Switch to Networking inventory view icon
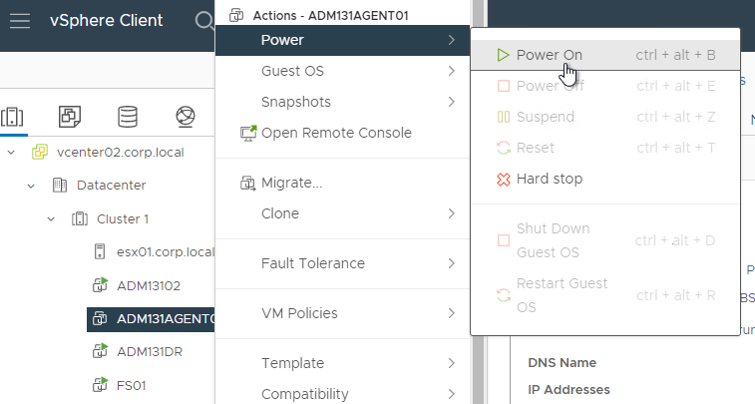 [186, 117]
